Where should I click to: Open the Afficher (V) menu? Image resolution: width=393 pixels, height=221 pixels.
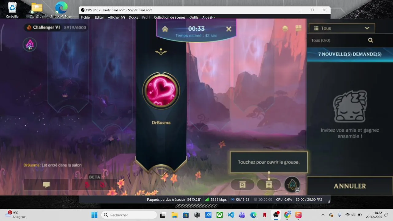pyautogui.click(x=116, y=17)
